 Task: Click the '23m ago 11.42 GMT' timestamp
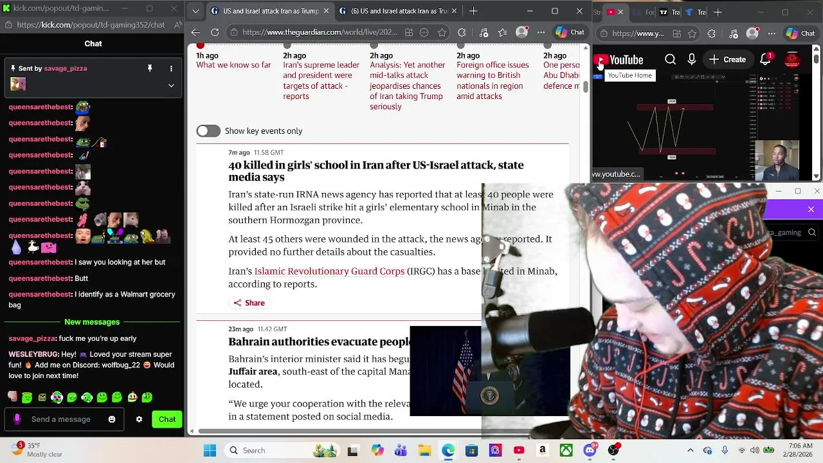pyautogui.click(x=257, y=329)
